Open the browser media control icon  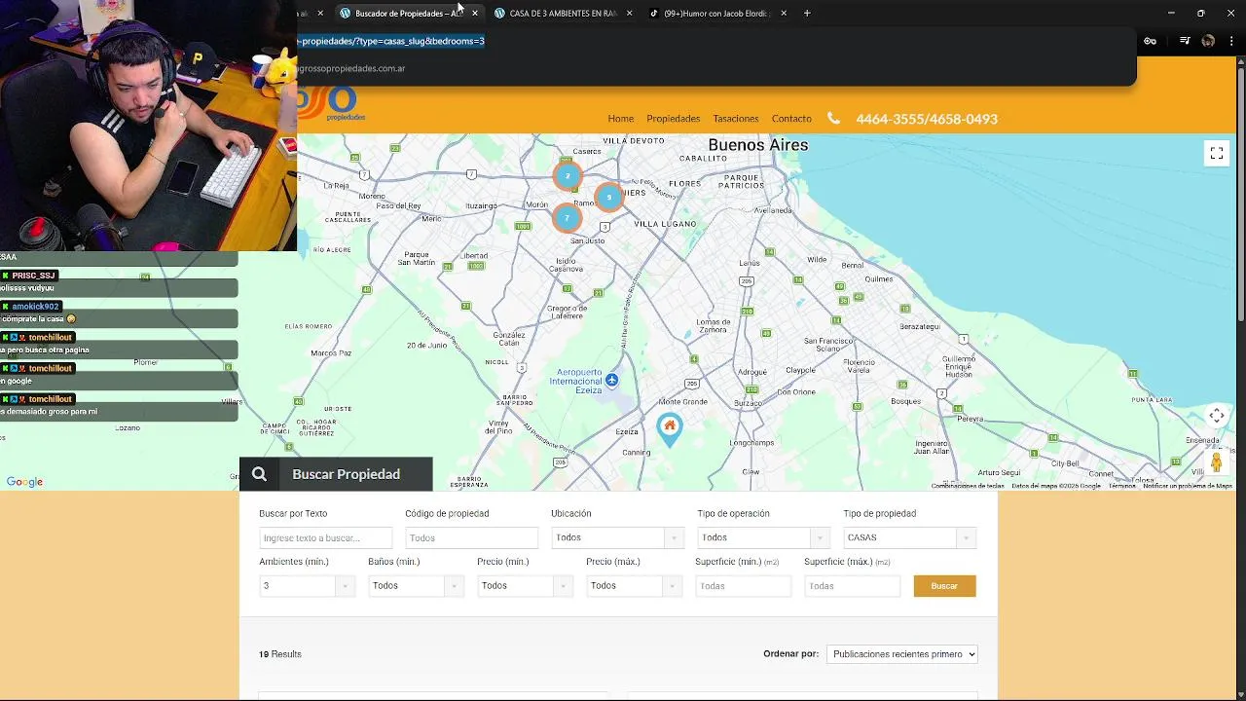click(1185, 41)
